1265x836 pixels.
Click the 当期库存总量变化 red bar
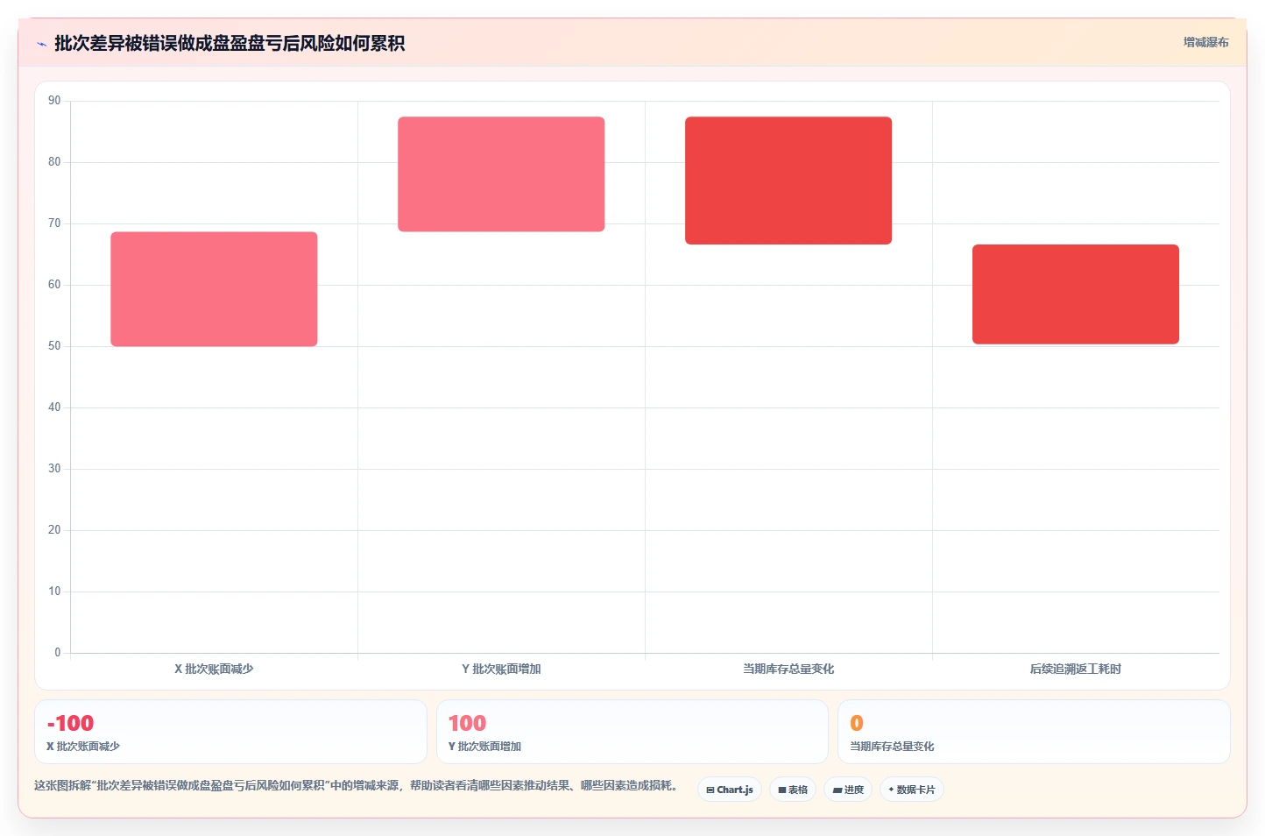click(x=788, y=181)
